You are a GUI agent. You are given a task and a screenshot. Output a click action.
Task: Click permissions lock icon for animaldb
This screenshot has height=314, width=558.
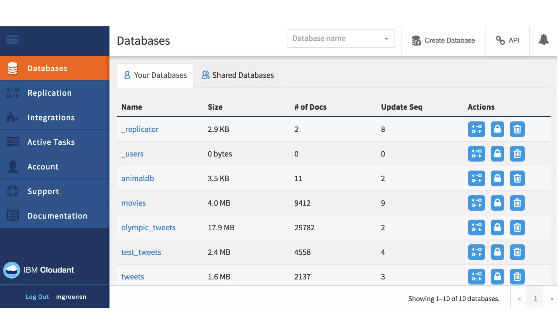pyautogui.click(x=497, y=179)
